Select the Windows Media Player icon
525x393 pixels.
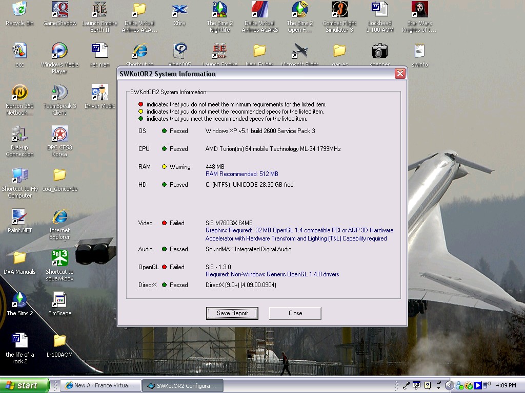[x=59, y=58]
